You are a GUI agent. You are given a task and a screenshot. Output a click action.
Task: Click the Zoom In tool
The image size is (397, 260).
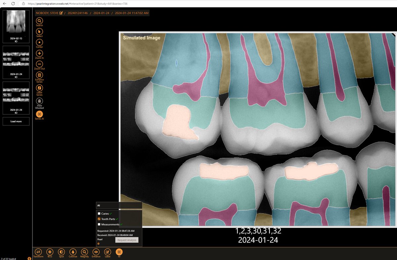click(39, 53)
